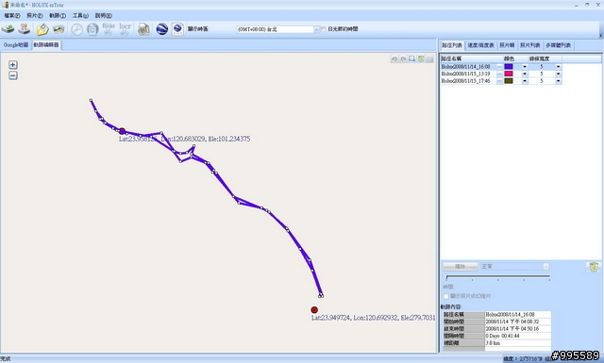
Task: Open color dropdown for Holux2008/11/15_13:19
Action: (525, 74)
